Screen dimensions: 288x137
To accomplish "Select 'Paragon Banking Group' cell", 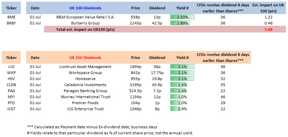I will 85,91.
